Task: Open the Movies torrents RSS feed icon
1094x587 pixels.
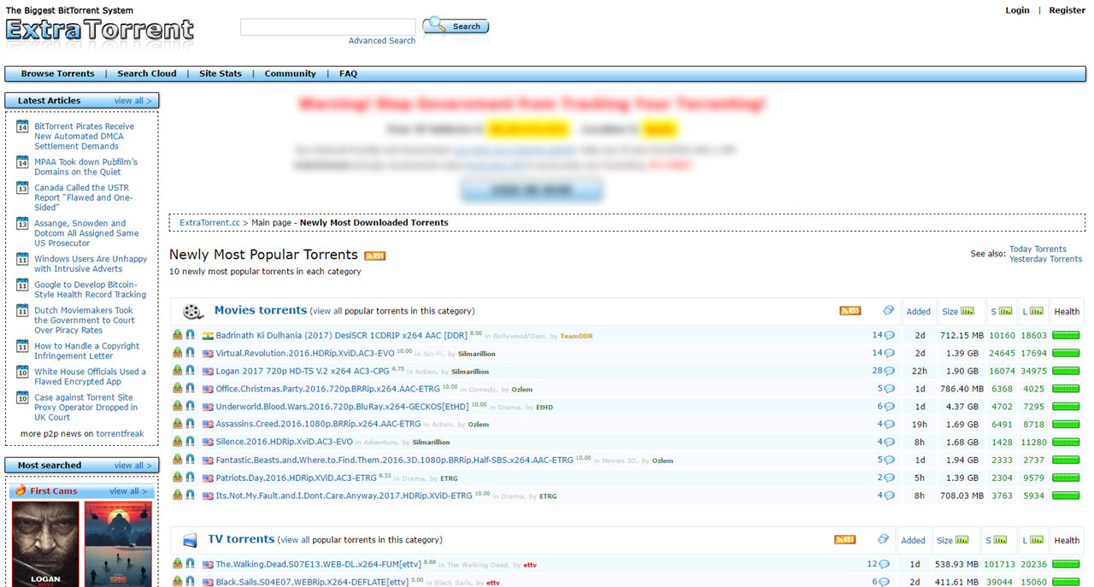Action: [850, 311]
